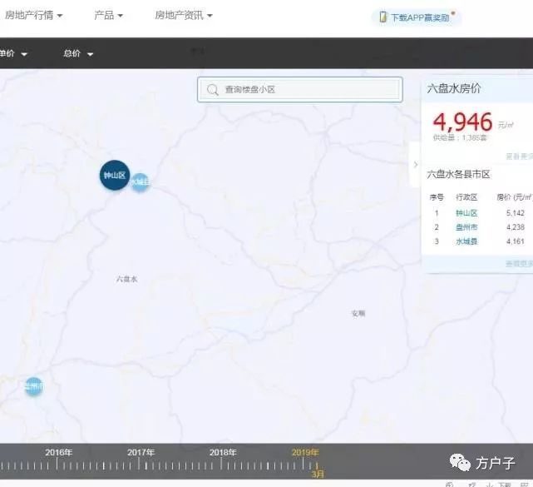Open the 盘州市 link in table
533x487 pixels.
466,227
